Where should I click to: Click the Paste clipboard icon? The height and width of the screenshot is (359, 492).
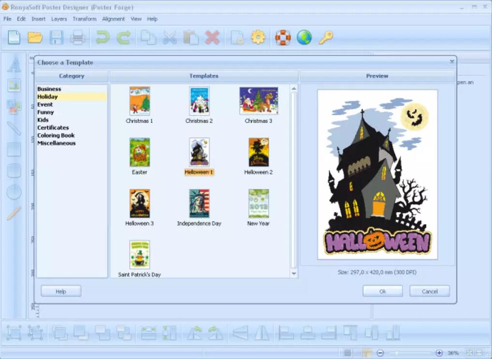(191, 38)
